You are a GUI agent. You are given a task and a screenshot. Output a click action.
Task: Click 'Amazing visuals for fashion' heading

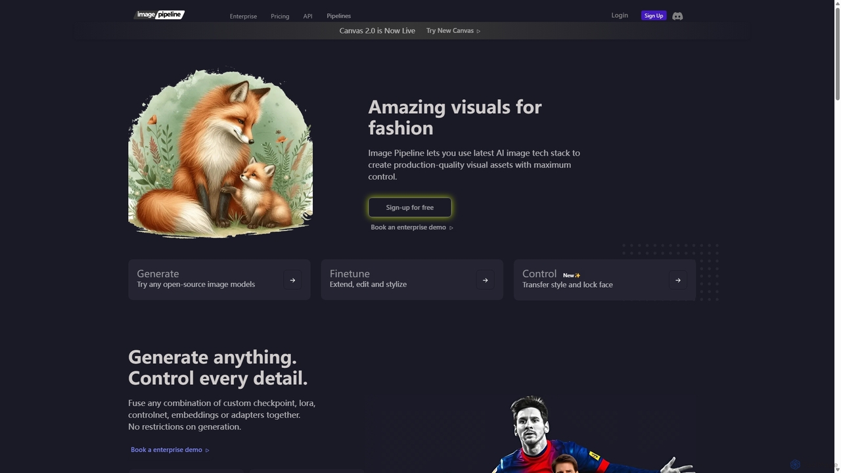point(455,117)
